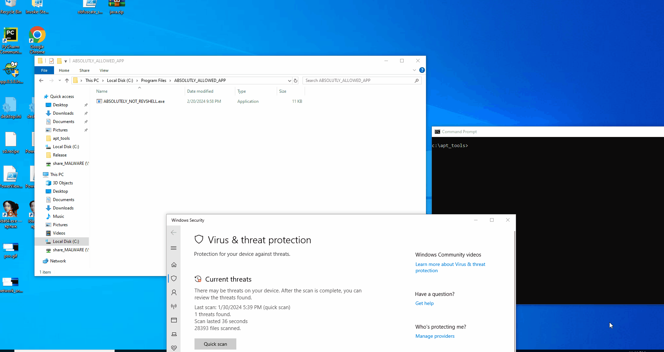664x352 pixels.
Task: Toggle the Windows Security hamburger menu
Action: 174,248
